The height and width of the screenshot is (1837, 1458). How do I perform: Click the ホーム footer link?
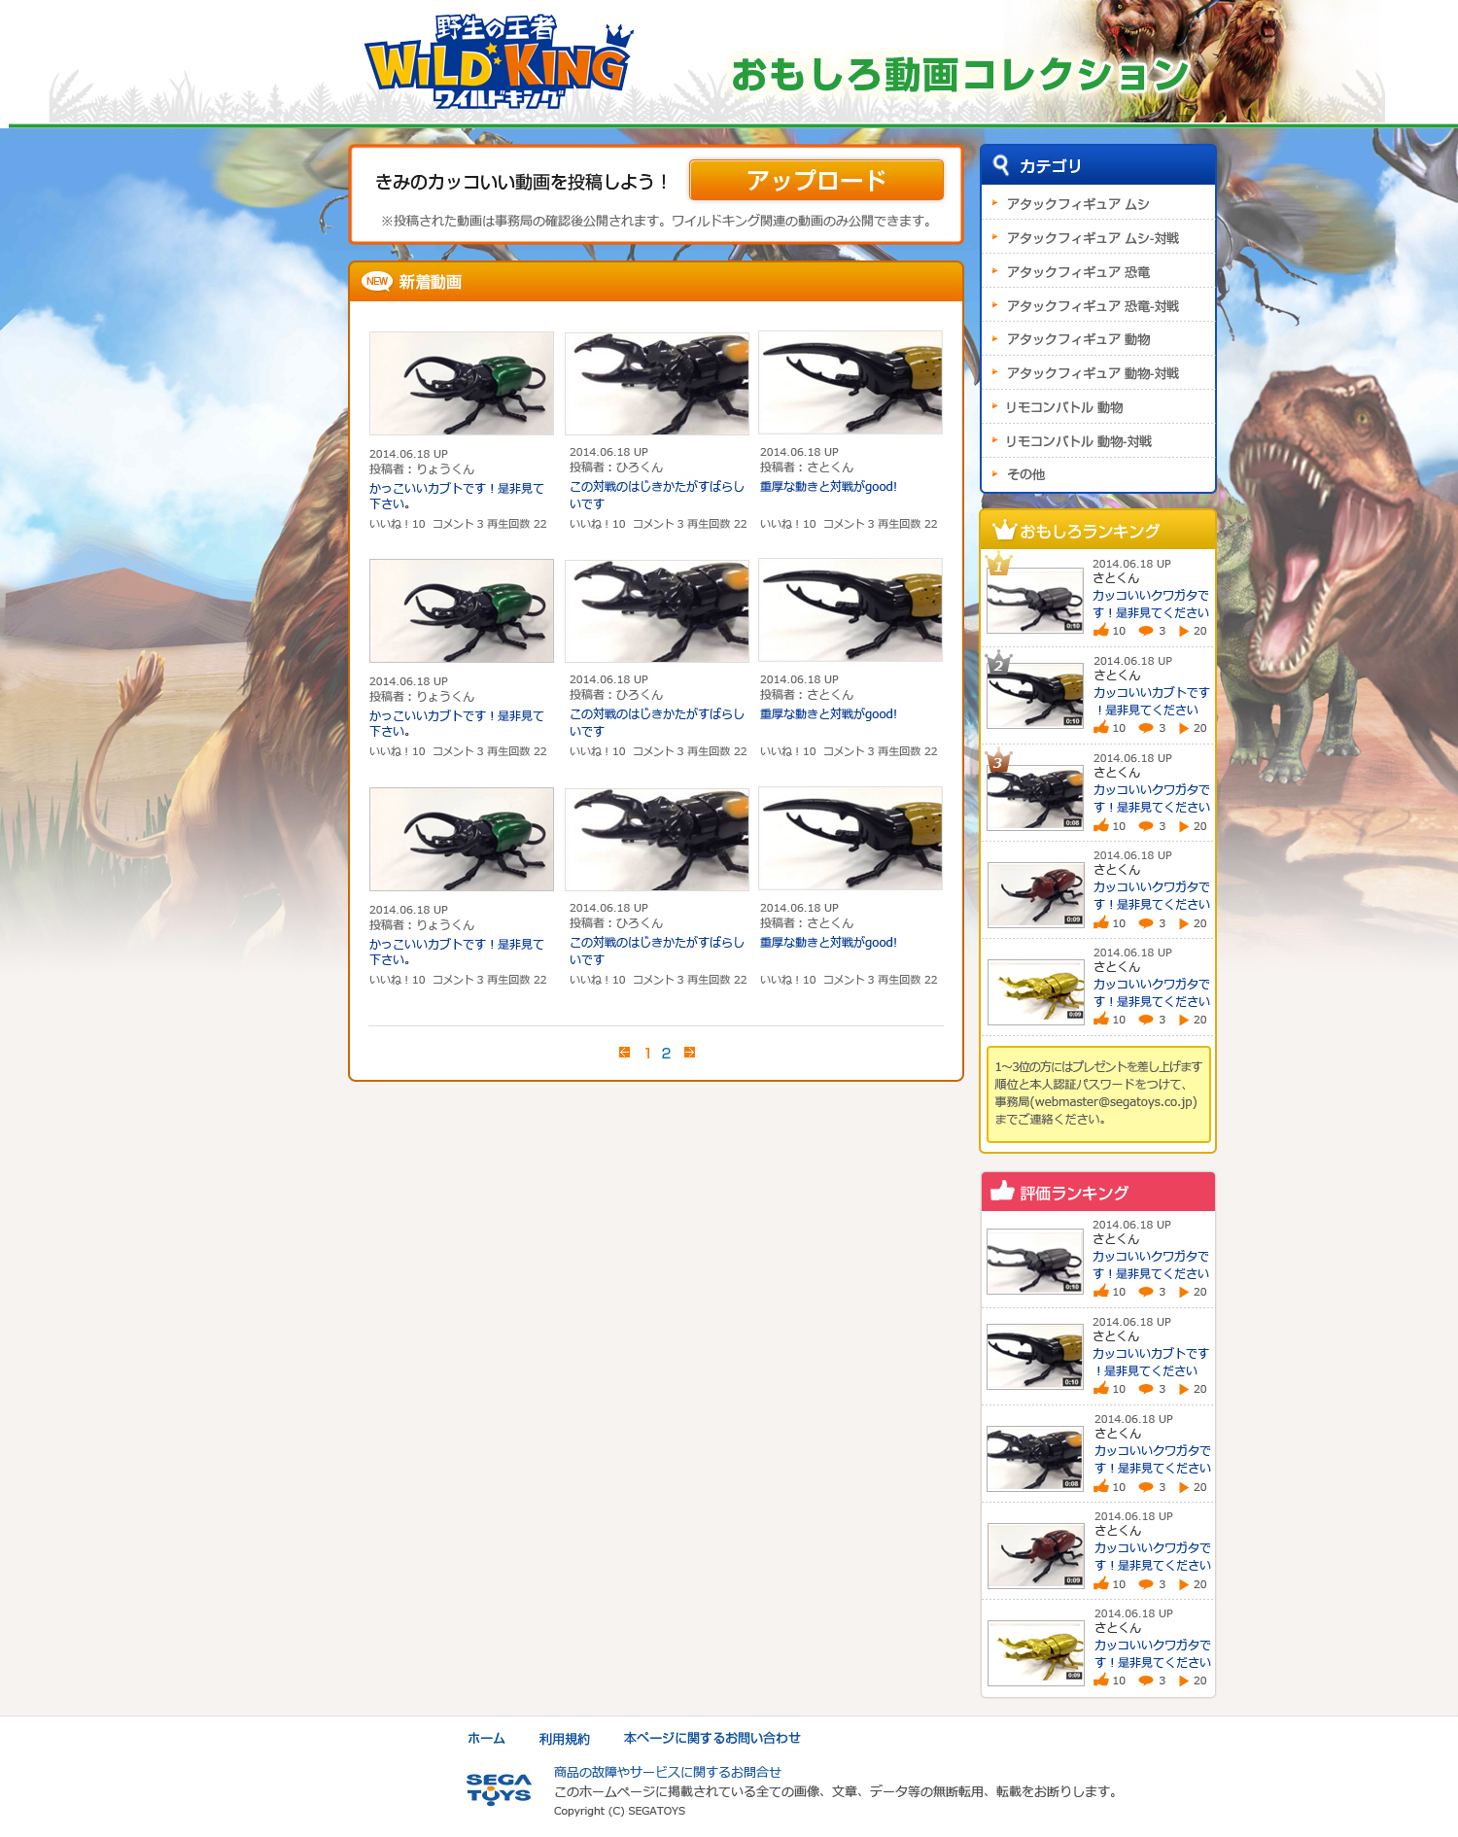(x=486, y=1739)
